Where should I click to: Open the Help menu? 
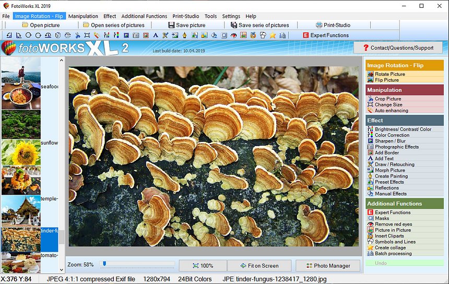pyautogui.click(x=251, y=16)
